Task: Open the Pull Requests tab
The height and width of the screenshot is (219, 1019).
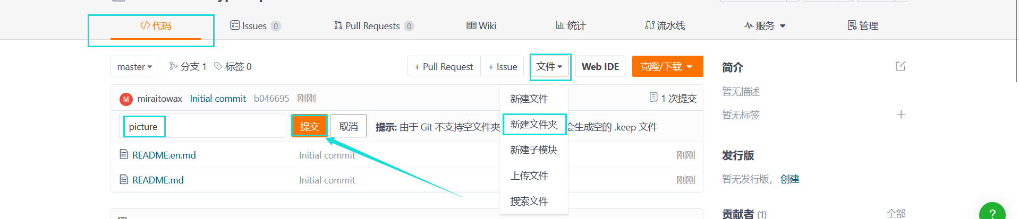Action: coord(373,25)
